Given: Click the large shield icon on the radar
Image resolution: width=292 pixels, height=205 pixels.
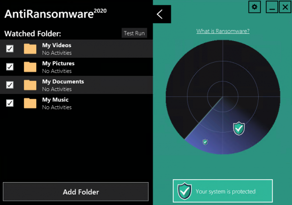Looking at the screenshot, I should (239, 128).
